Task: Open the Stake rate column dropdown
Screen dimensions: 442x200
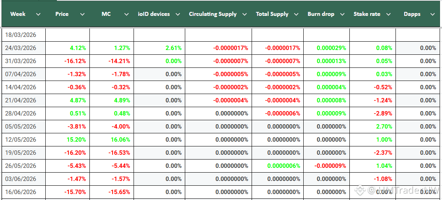Action: coord(388,14)
